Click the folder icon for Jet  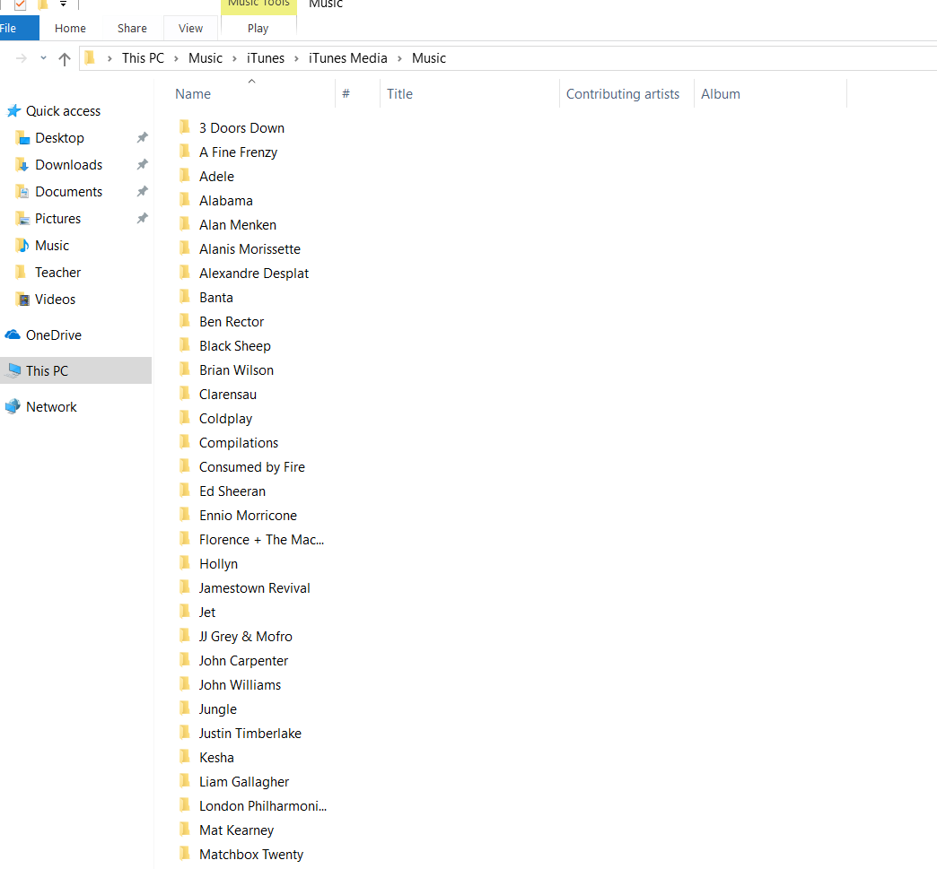point(185,612)
